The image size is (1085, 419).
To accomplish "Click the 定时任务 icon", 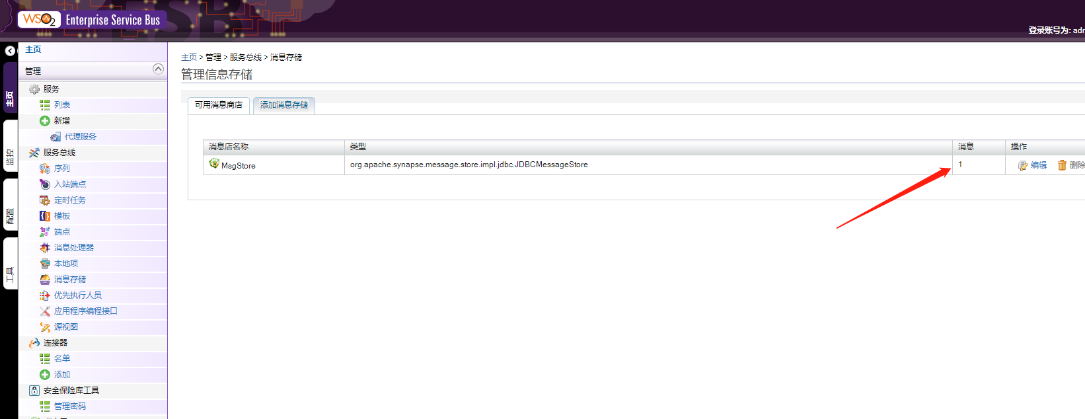I will (x=45, y=200).
